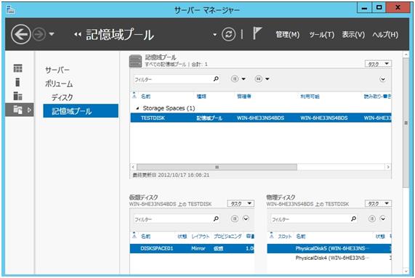Sort storage pools by 利用可能 column
Viewport: 415px width, 278px height.
(x=310, y=97)
